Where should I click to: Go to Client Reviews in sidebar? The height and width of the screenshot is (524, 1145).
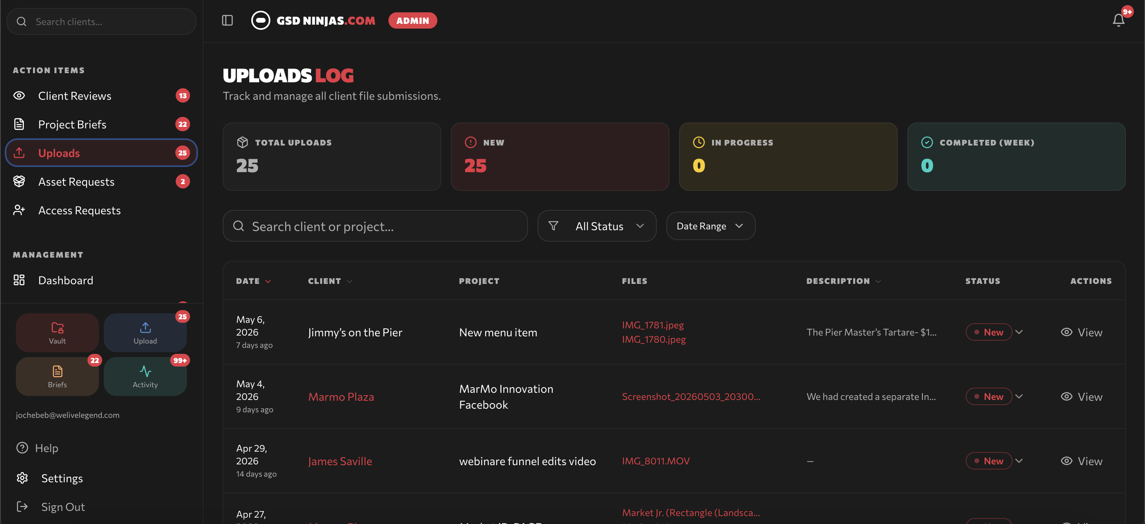(x=101, y=95)
